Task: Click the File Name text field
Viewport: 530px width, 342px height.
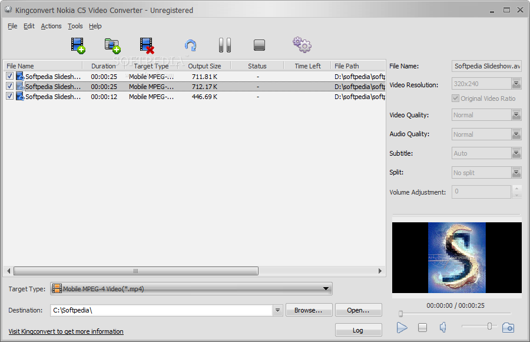Action: click(x=487, y=66)
